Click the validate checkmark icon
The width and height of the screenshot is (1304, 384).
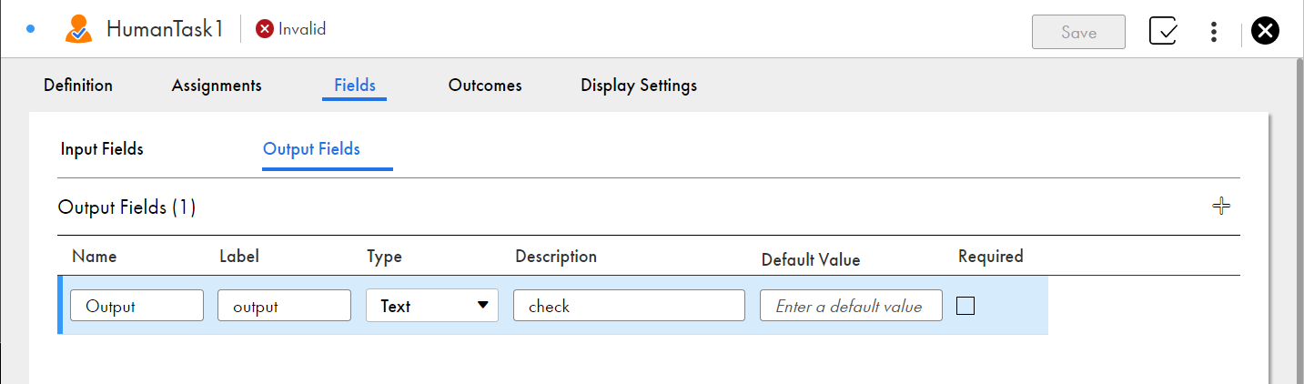1164,31
